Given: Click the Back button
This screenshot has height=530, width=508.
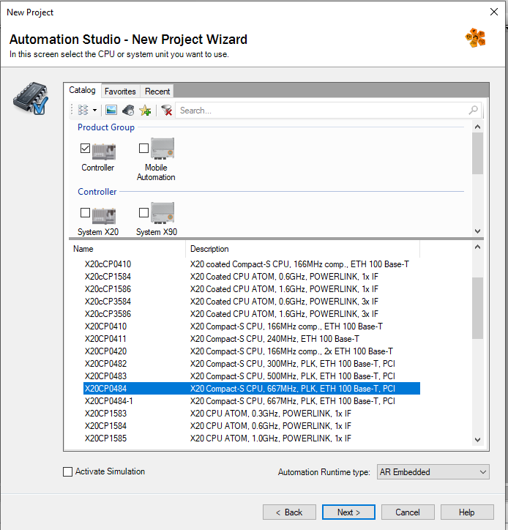Looking at the screenshot, I should pyautogui.click(x=289, y=512).
